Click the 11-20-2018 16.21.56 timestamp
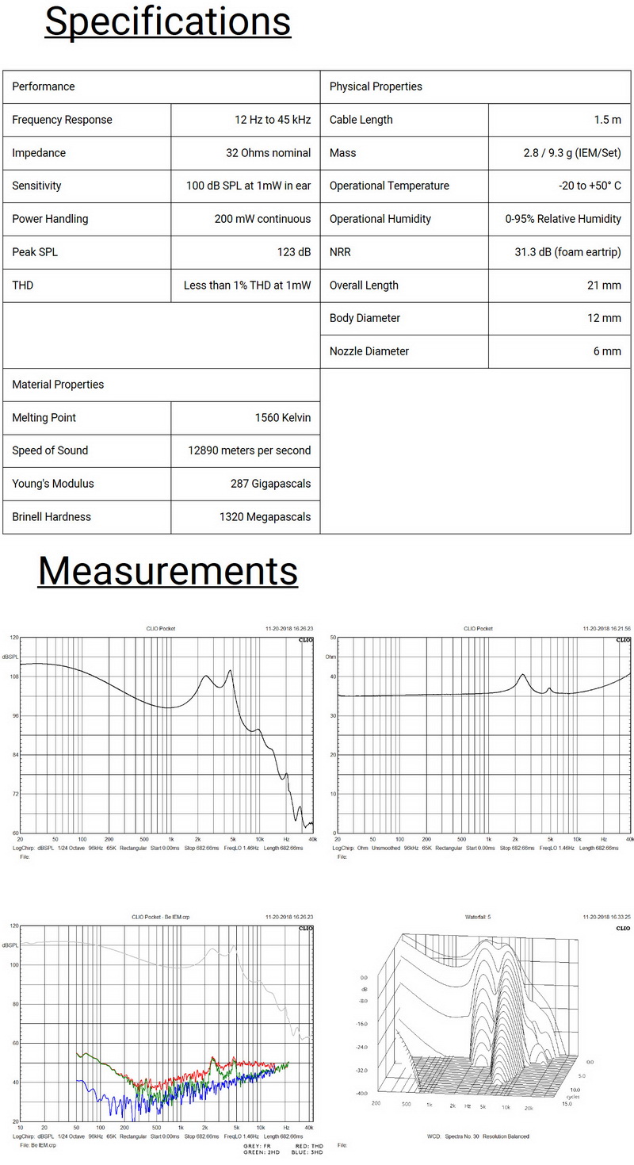Screen dimensions: 634x1165 [606, 629]
